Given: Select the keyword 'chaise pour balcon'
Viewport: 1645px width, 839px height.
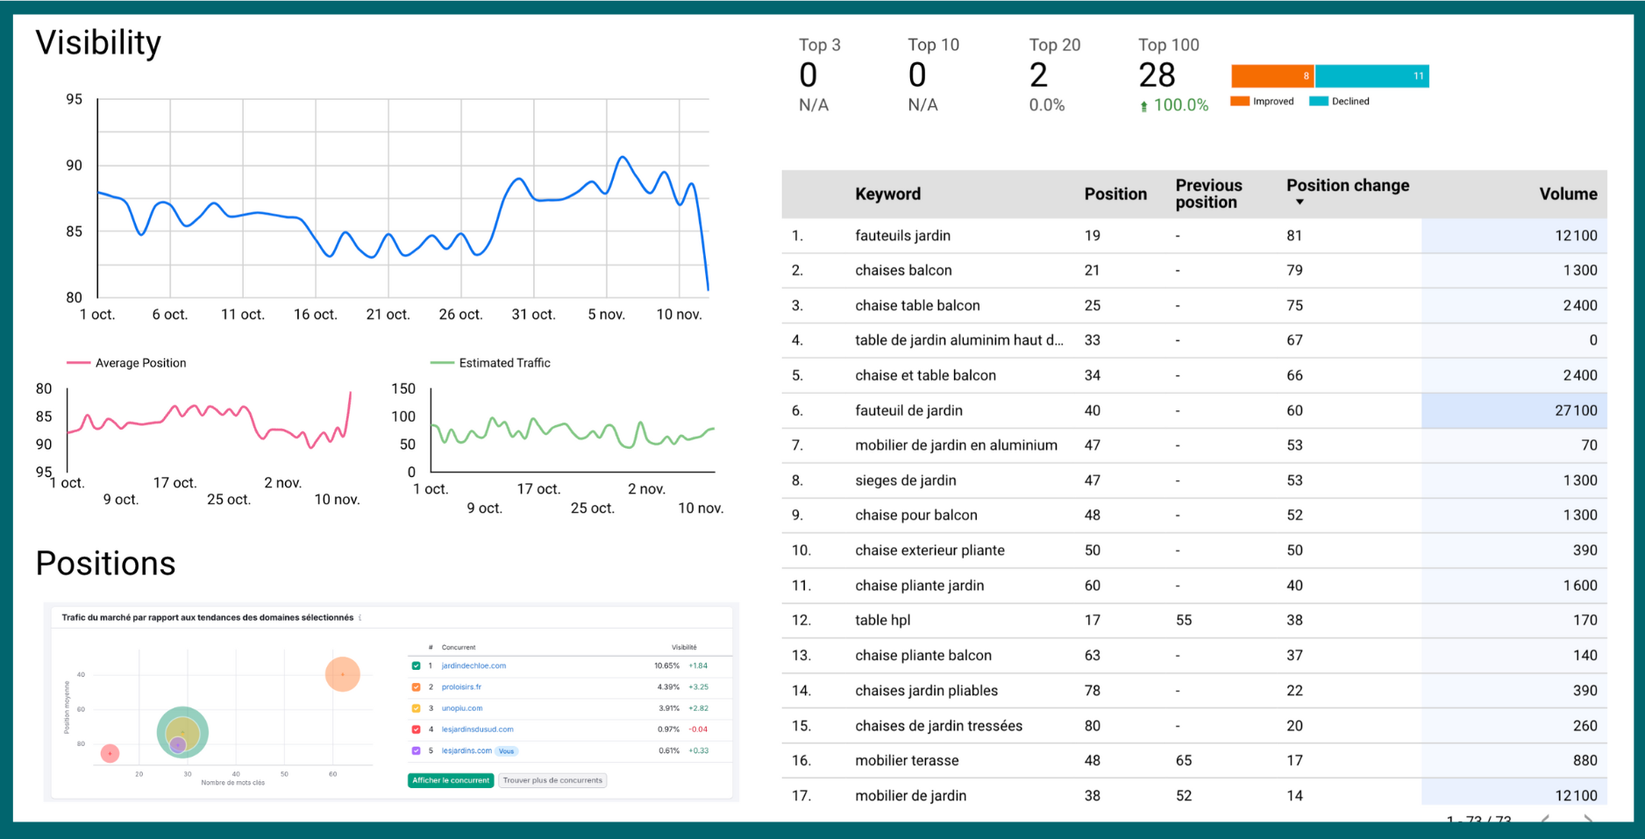Looking at the screenshot, I should pyautogui.click(x=916, y=515).
